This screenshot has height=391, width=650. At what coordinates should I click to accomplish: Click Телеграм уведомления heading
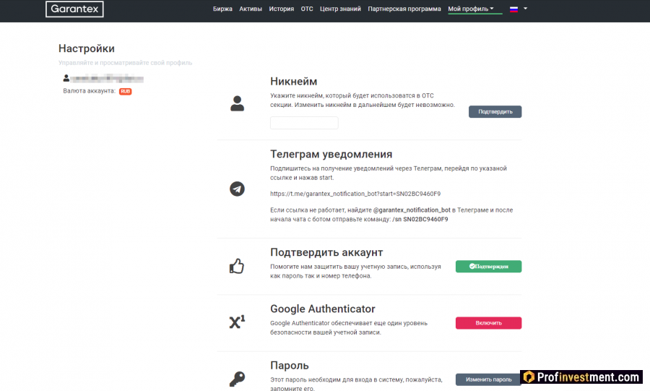click(x=331, y=154)
